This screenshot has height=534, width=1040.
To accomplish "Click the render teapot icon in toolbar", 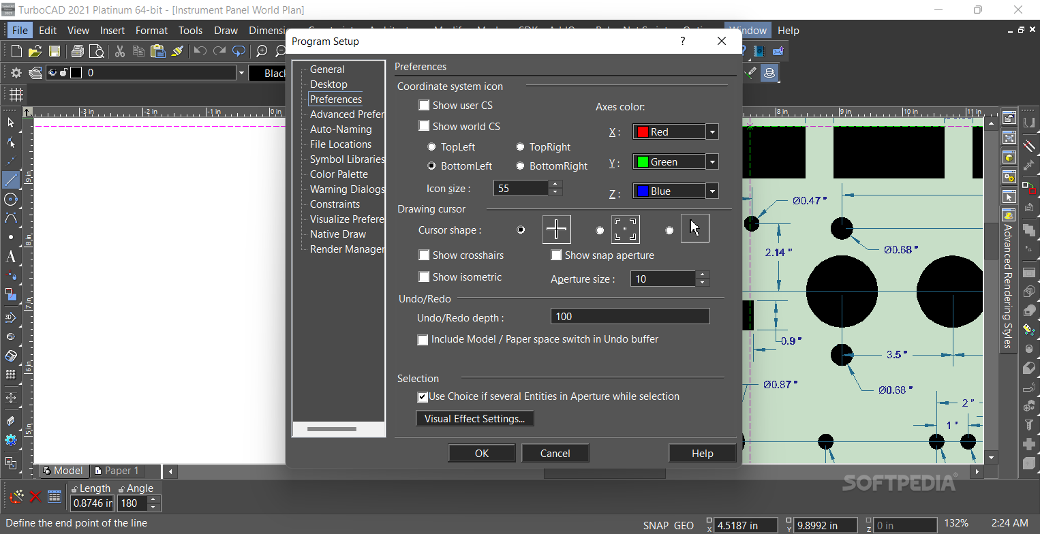I will 769,73.
